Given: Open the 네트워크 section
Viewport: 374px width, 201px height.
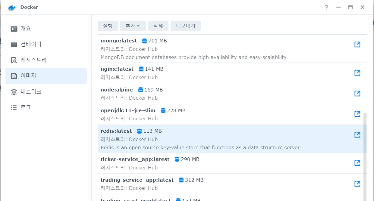Looking at the screenshot, I should 46,91.
